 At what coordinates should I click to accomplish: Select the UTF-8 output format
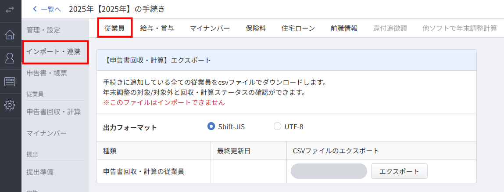coord(277,127)
